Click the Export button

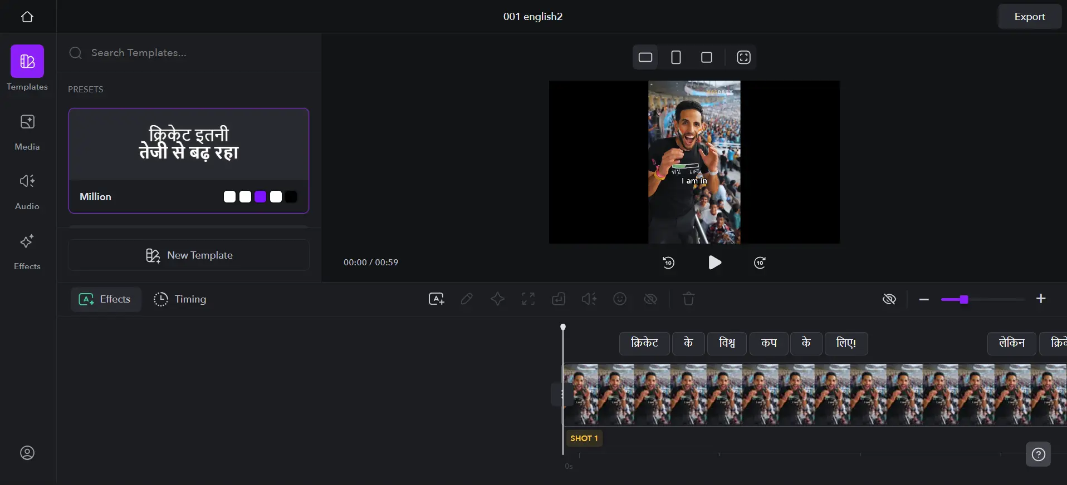pos(1030,17)
